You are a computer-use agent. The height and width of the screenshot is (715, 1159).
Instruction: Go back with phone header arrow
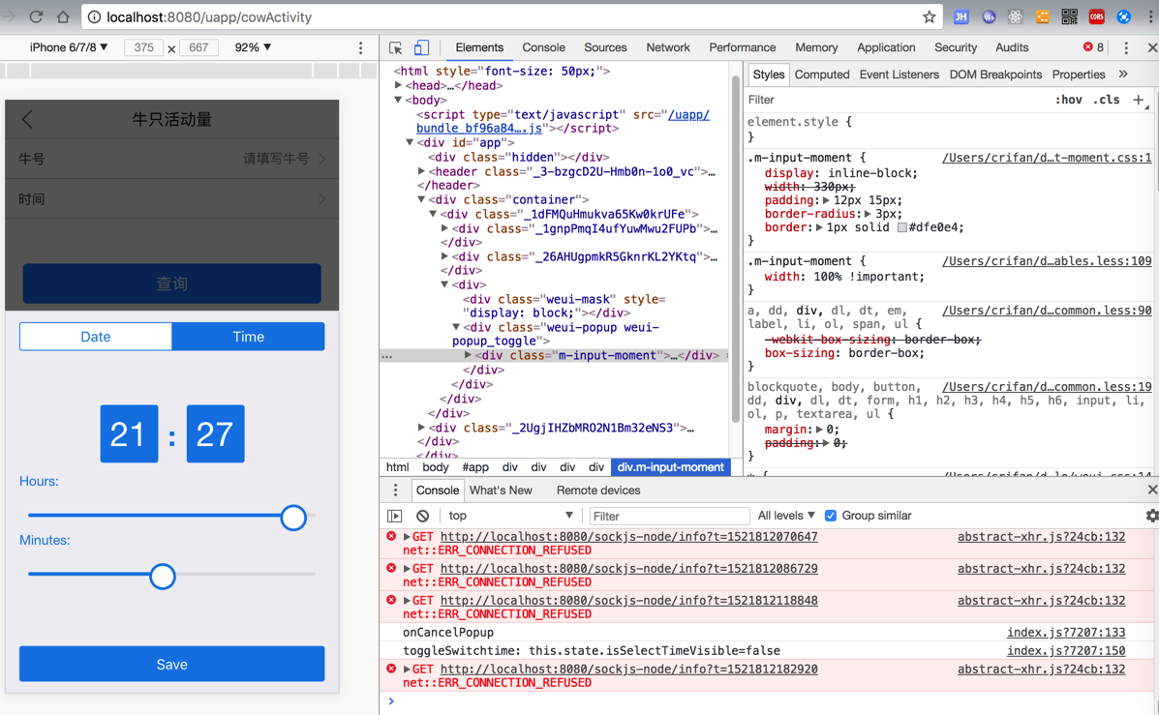(27, 119)
